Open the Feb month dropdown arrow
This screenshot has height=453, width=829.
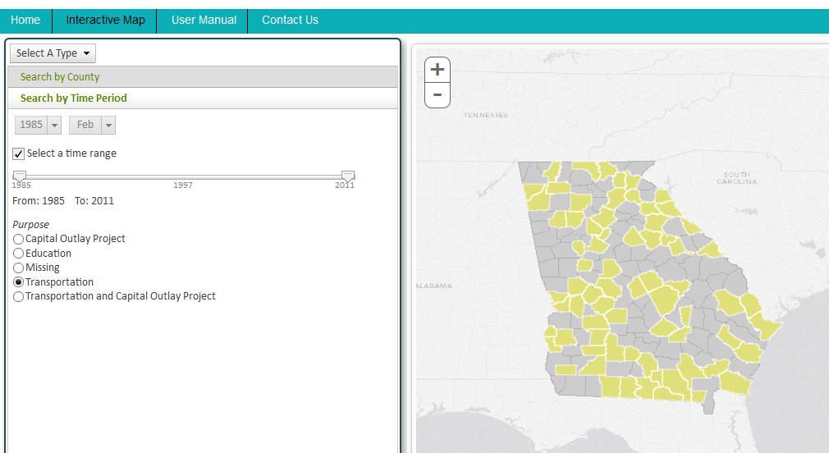tap(108, 126)
